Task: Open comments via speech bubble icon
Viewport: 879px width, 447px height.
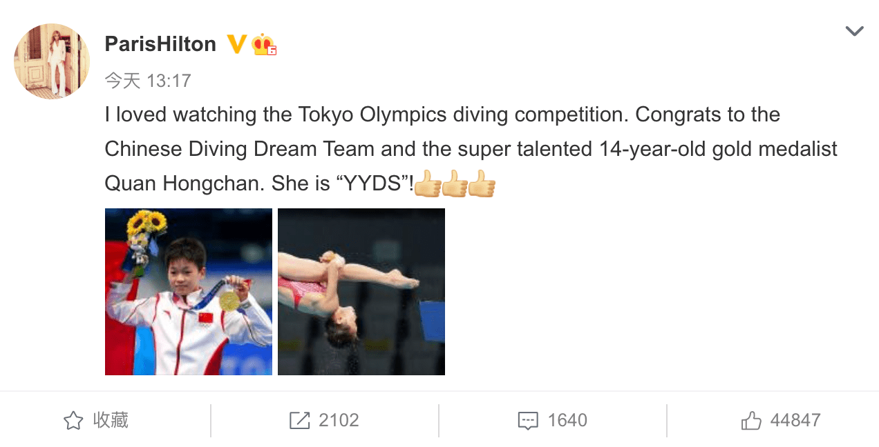Action: (x=528, y=421)
